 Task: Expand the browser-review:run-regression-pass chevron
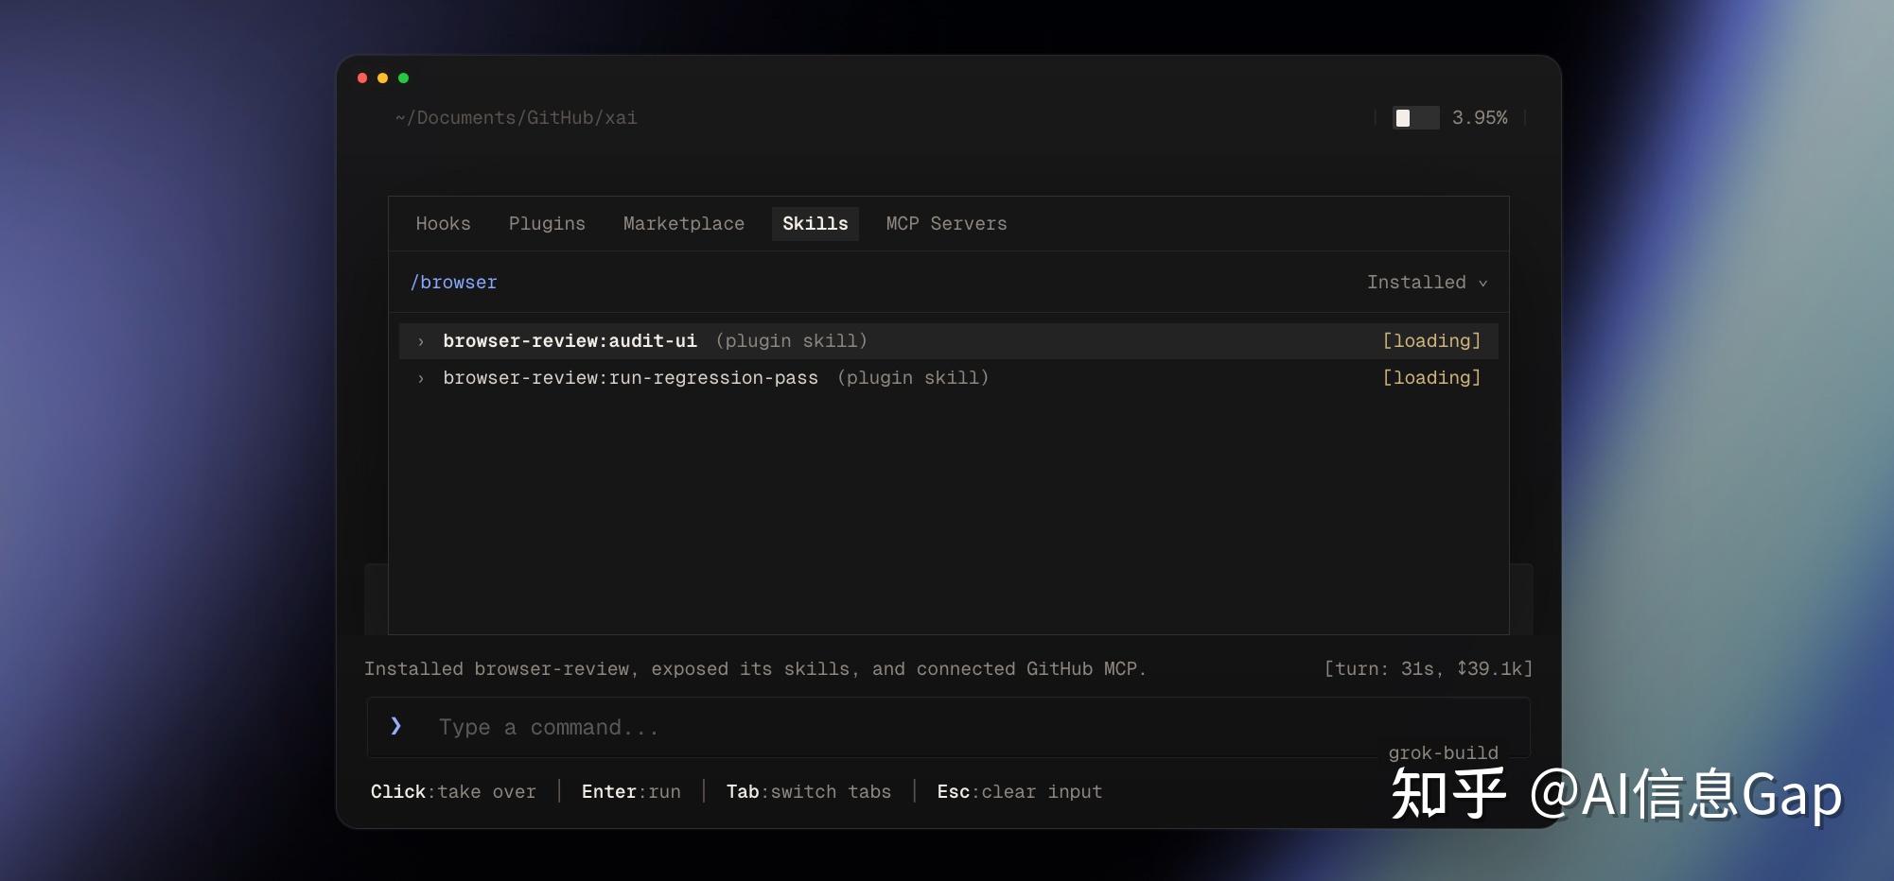[x=421, y=379]
